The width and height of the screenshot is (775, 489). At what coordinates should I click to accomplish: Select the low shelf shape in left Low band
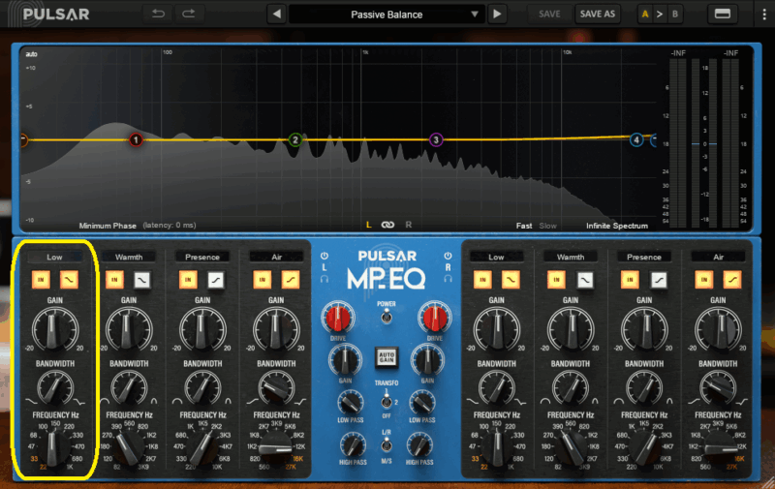pos(69,279)
